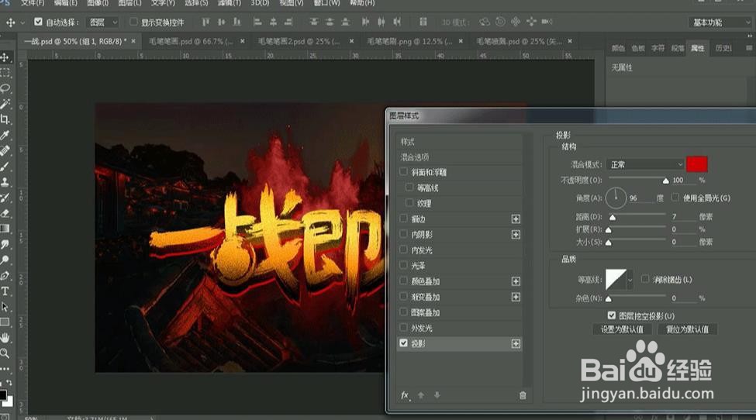Enable 使用全局光 checkbox
Viewport: 756px width, 420px height.
pos(675,198)
